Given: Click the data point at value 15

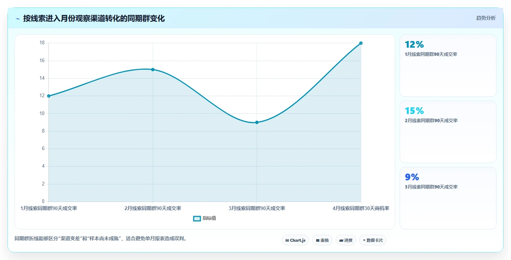Looking at the screenshot, I should coord(153,70).
